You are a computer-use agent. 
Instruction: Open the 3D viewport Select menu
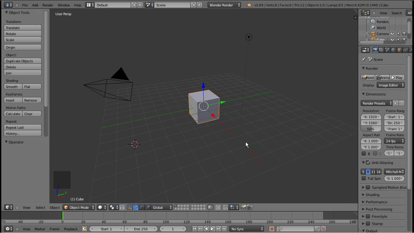tap(40, 208)
